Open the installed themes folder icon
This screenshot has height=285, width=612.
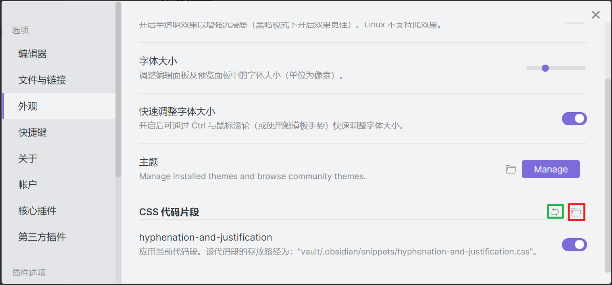pyautogui.click(x=511, y=169)
